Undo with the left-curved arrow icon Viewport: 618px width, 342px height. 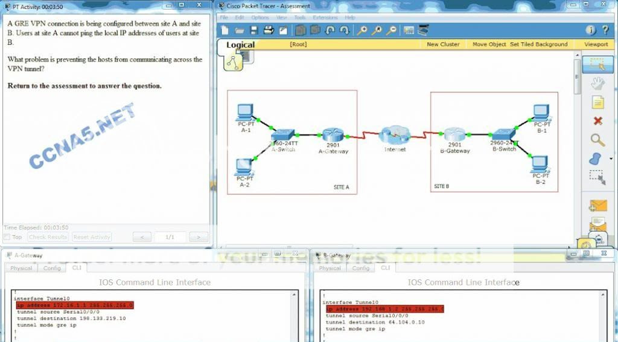330,30
